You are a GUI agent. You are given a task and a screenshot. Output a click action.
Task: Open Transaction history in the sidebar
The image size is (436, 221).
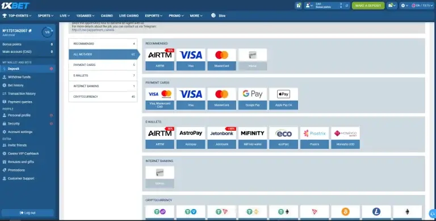click(x=28, y=94)
